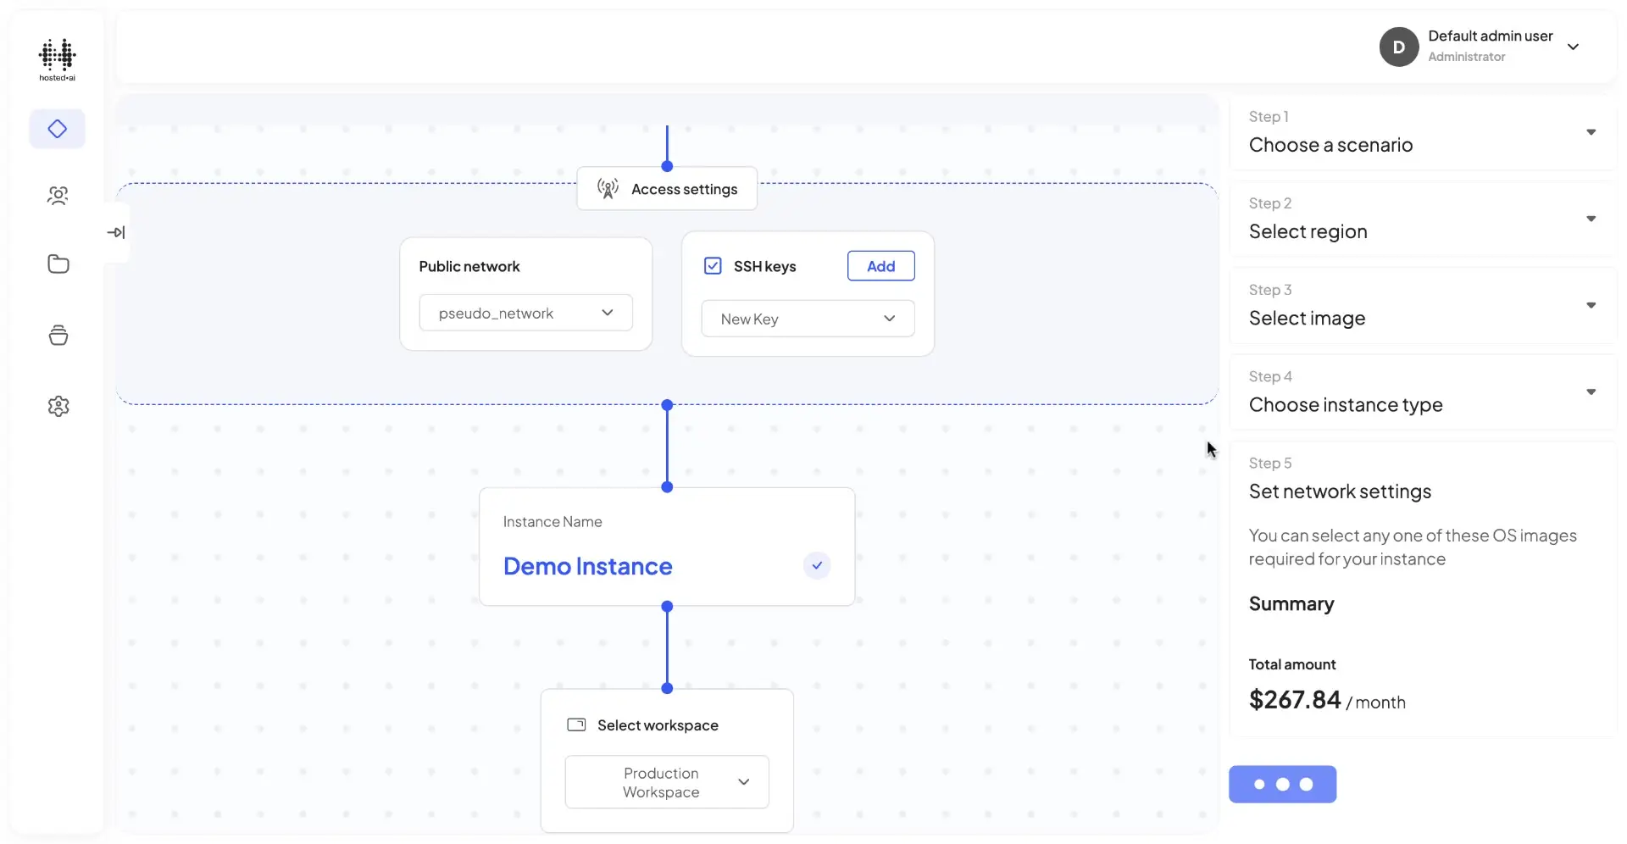The height and width of the screenshot is (844, 1627).
Task: Open settings via the gear icon
Action: point(57,406)
